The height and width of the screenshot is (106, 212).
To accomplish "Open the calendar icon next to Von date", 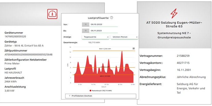I will click(86, 24).
